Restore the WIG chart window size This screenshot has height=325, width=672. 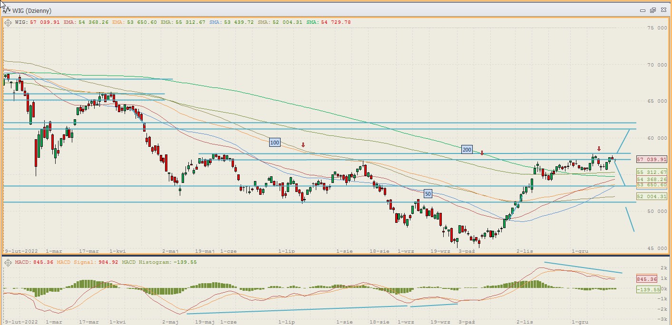pyautogui.click(x=653, y=10)
